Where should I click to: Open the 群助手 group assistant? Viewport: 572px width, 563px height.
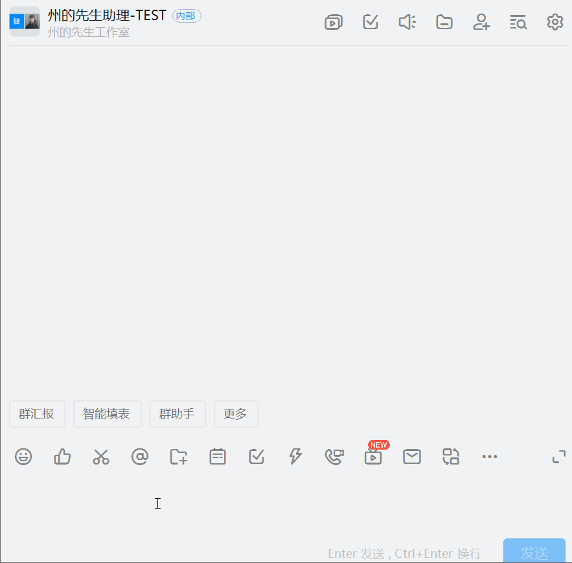coord(177,414)
